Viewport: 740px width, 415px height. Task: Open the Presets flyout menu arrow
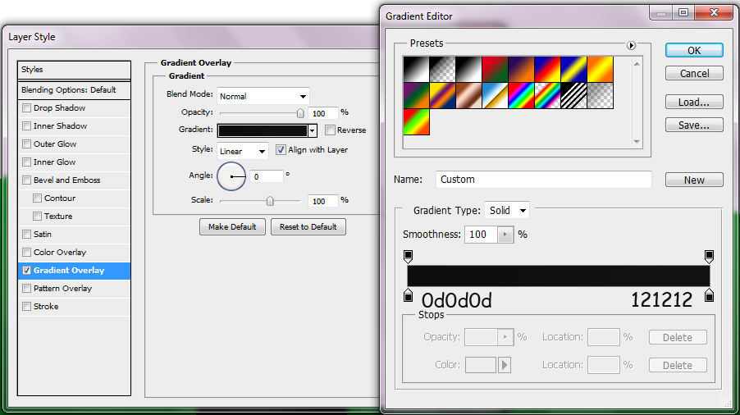631,45
